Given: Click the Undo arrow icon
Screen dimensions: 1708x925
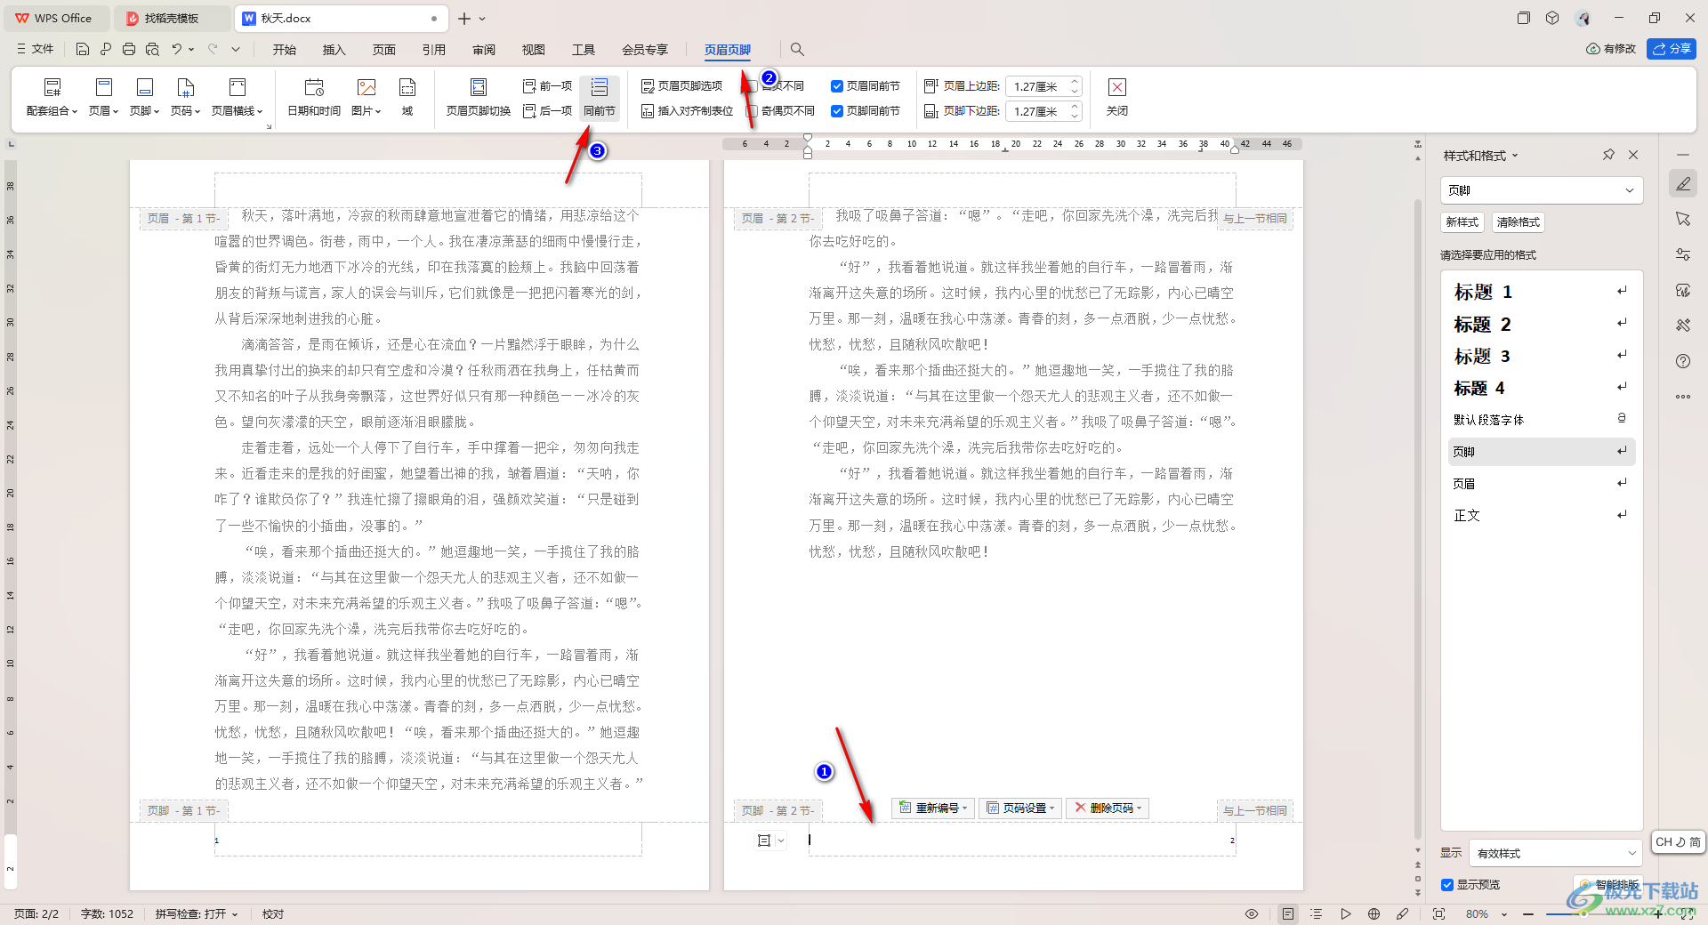Looking at the screenshot, I should 177,49.
